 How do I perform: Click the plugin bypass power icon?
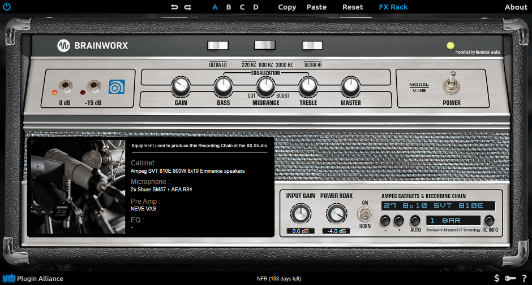(x=7, y=7)
